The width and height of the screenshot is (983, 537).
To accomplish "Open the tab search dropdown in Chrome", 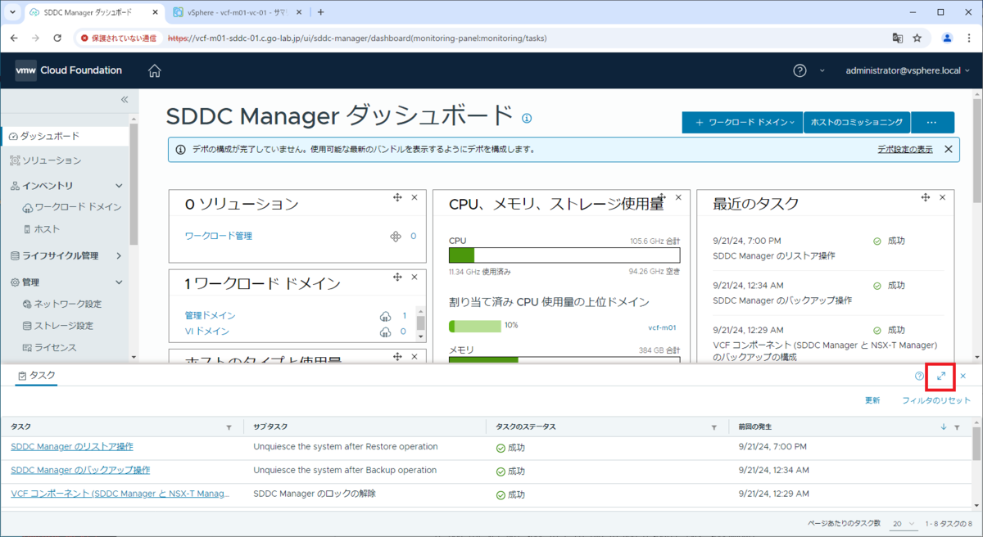I will click(12, 12).
